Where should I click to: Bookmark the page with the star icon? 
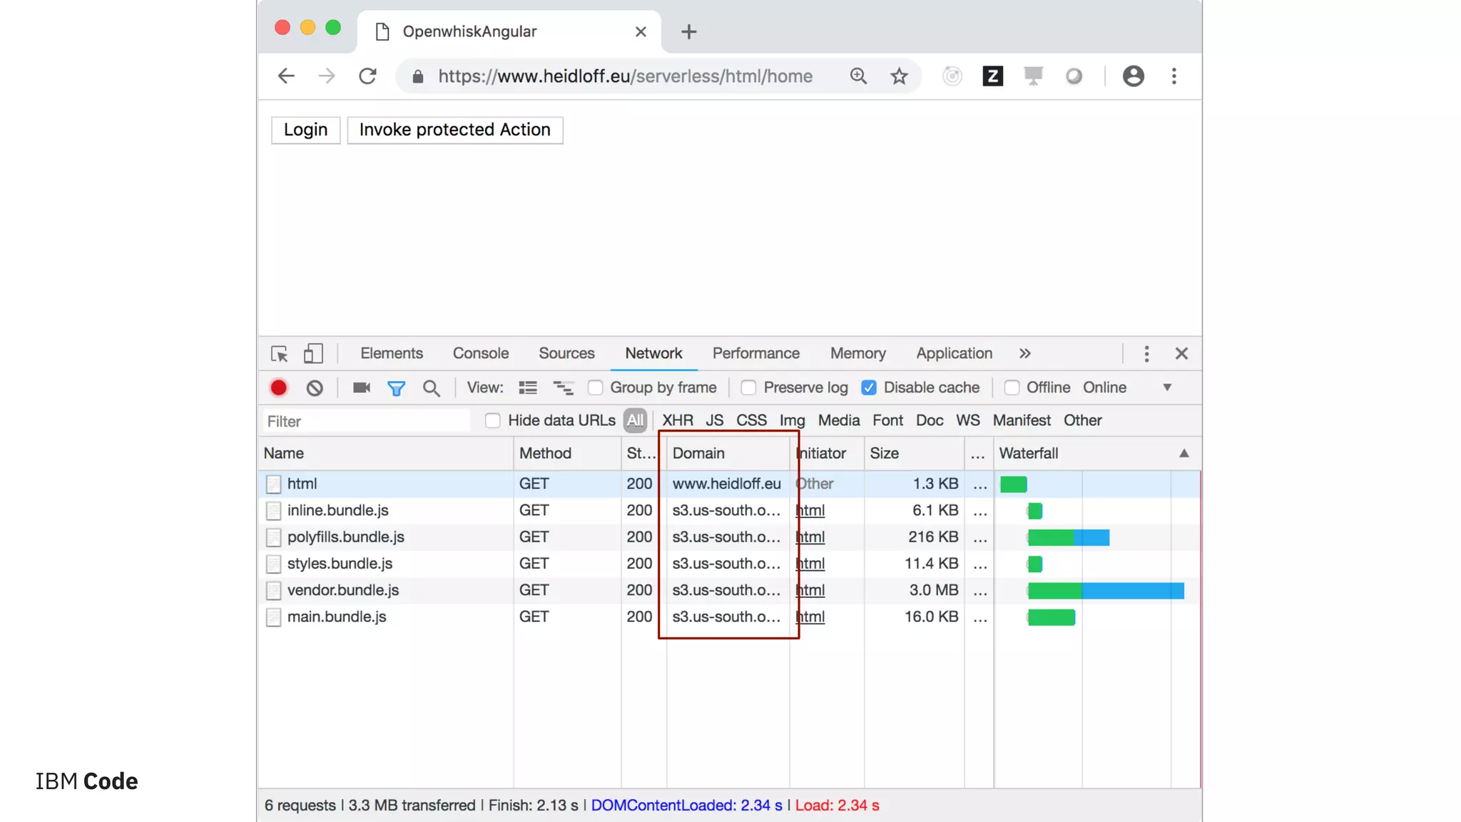click(x=899, y=76)
